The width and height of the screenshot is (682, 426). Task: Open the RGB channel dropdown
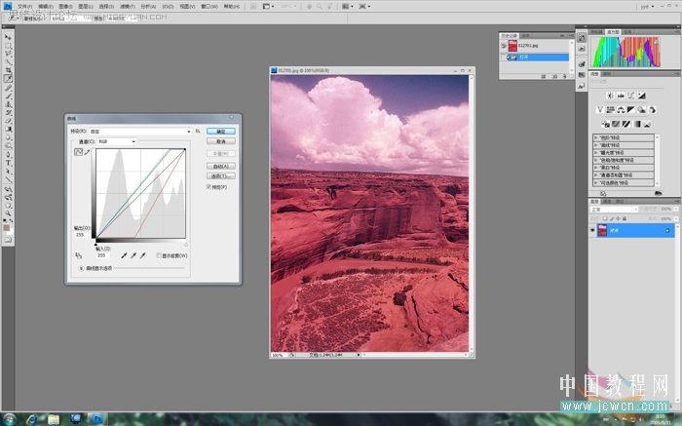(x=117, y=141)
